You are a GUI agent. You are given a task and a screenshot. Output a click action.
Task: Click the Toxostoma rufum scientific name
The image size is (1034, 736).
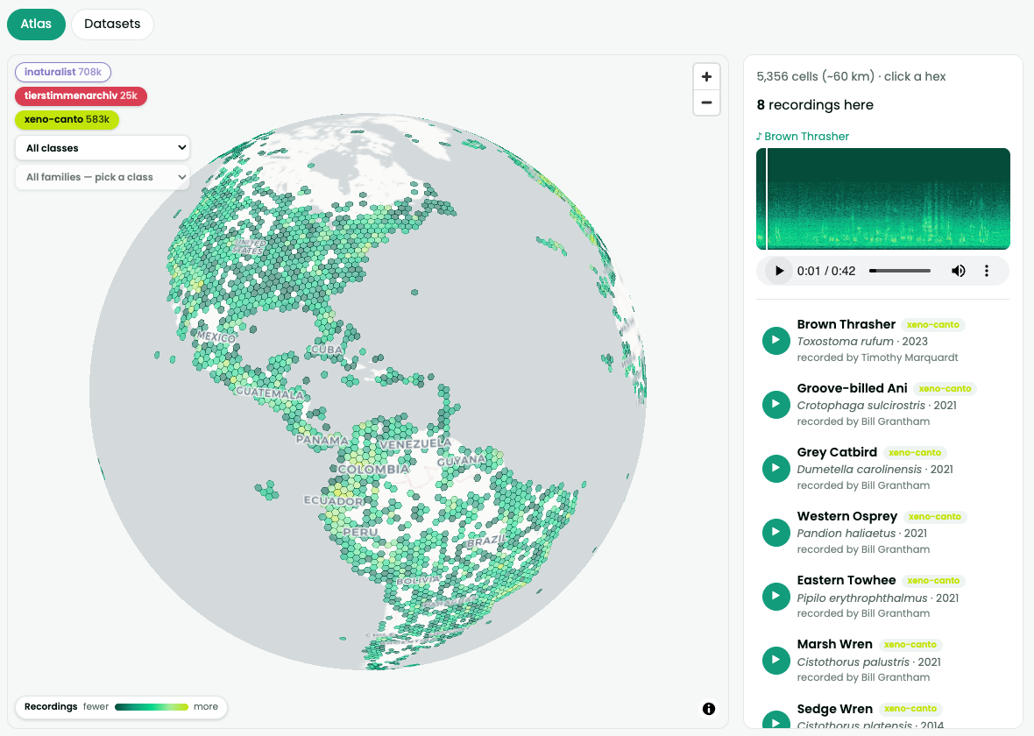845,342
